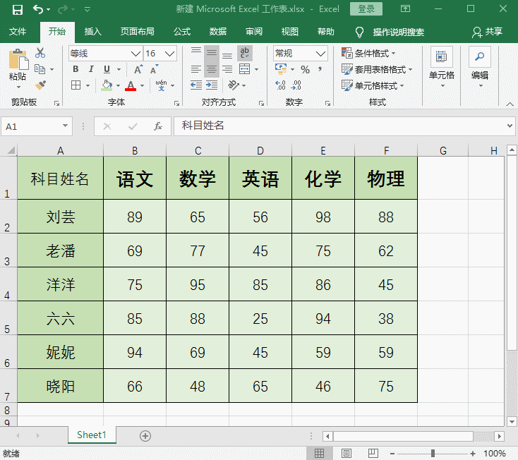Click the Percent Style icon
The image size is (518, 460).
305,69
